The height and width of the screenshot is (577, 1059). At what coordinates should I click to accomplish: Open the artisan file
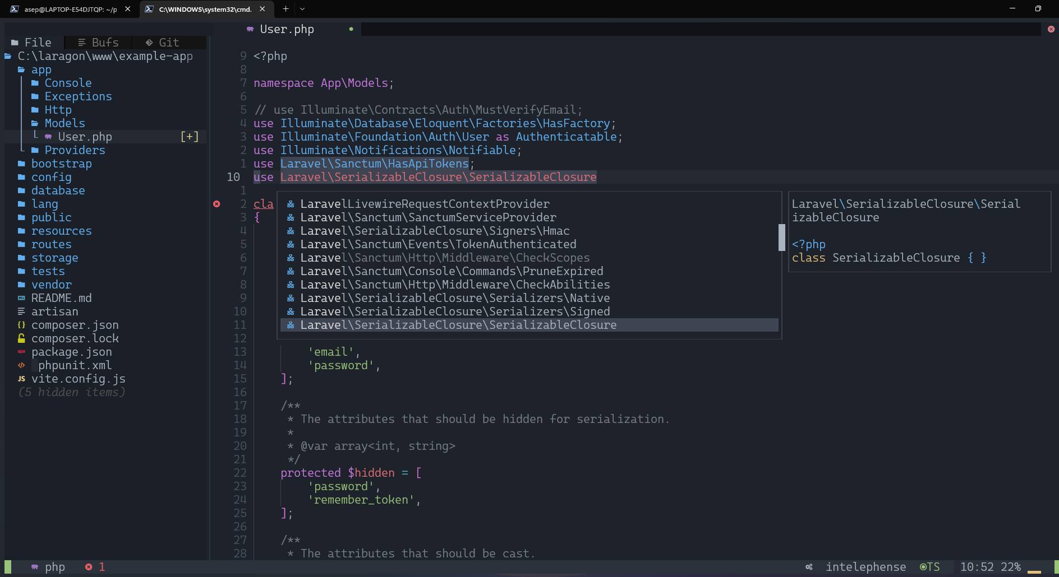click(48, 311)
